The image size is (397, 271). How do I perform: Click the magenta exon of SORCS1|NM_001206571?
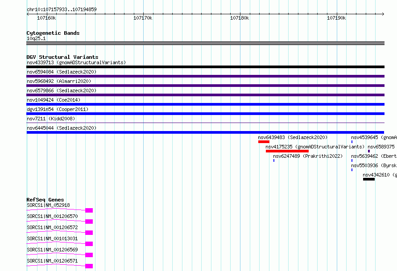pos(89,266)
